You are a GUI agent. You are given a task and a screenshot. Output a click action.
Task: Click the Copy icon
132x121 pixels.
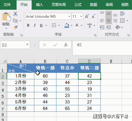click(x=15, y=21)
